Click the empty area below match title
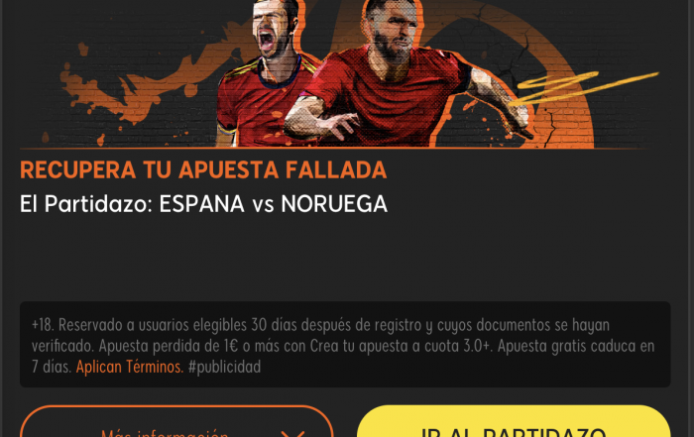 coord(345,259)
